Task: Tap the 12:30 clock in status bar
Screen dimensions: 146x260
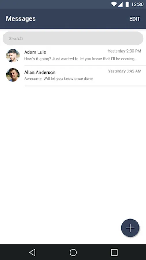Action: (x=137, y=4)
